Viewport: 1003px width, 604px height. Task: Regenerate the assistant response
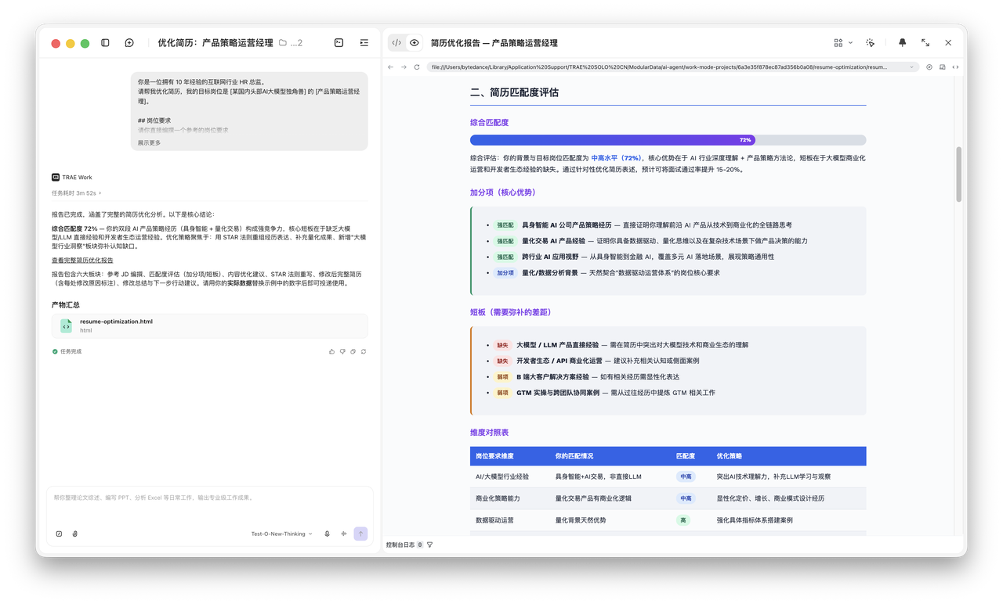point(364,352)
